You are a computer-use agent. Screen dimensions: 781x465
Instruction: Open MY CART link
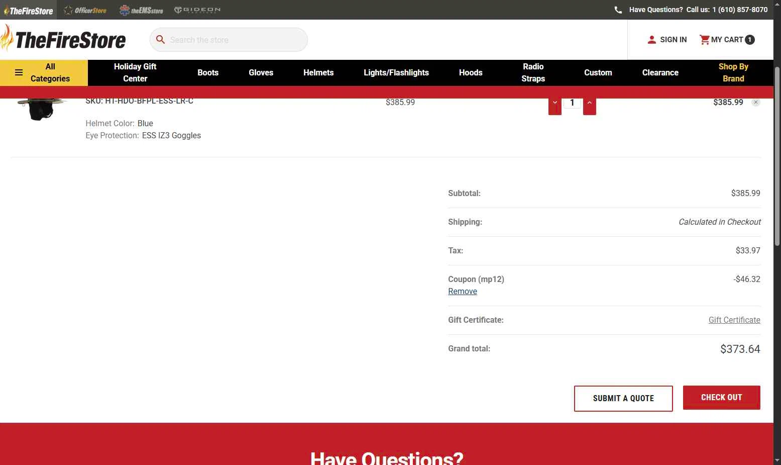[x=727, y=40]
